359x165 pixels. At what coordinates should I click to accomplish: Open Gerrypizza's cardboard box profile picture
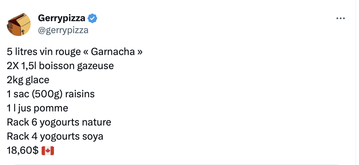19,24
